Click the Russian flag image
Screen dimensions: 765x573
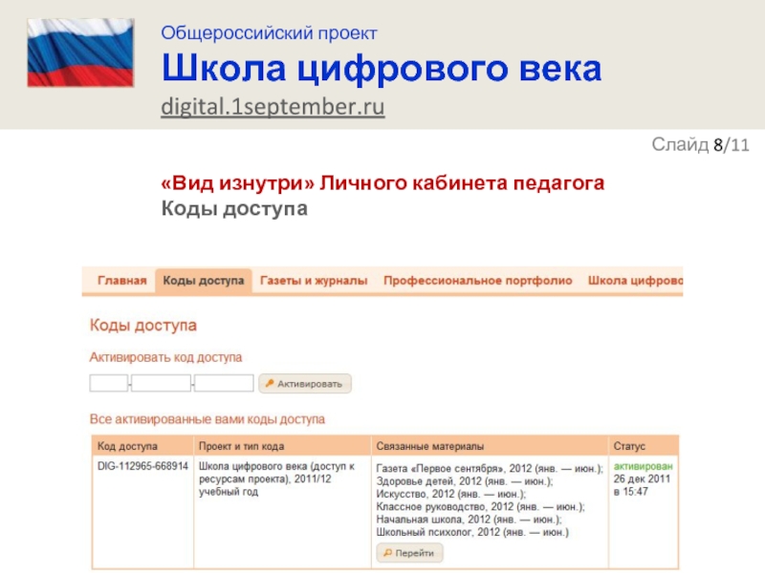(x=80, y=53)
